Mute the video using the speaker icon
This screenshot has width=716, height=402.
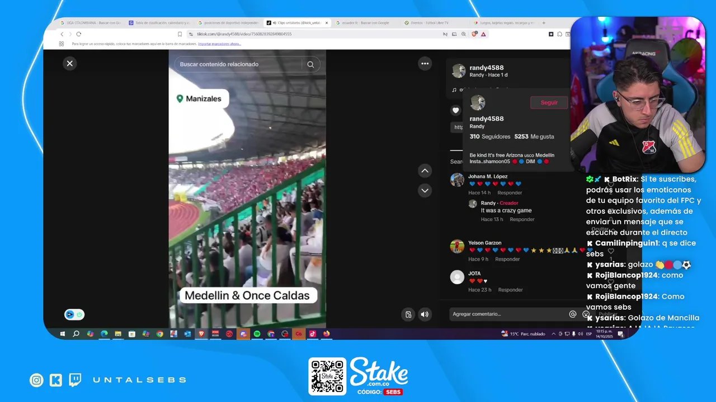point(425,314)
